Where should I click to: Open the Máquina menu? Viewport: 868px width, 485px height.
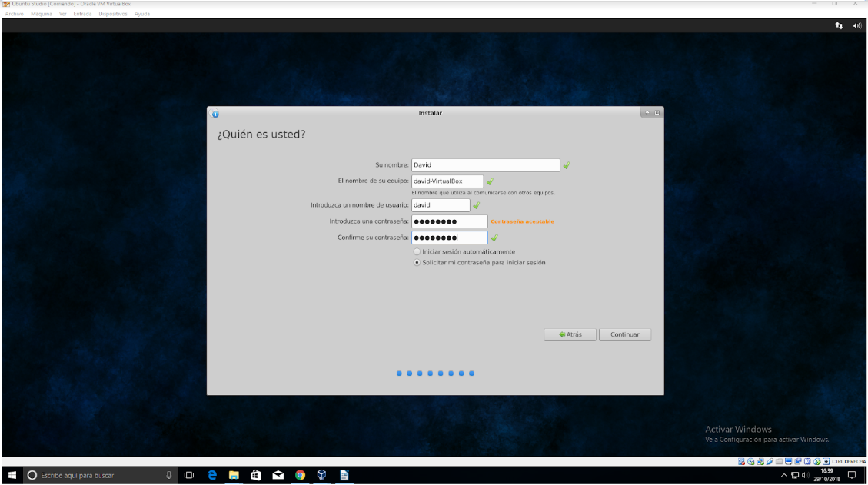point(42,14)
